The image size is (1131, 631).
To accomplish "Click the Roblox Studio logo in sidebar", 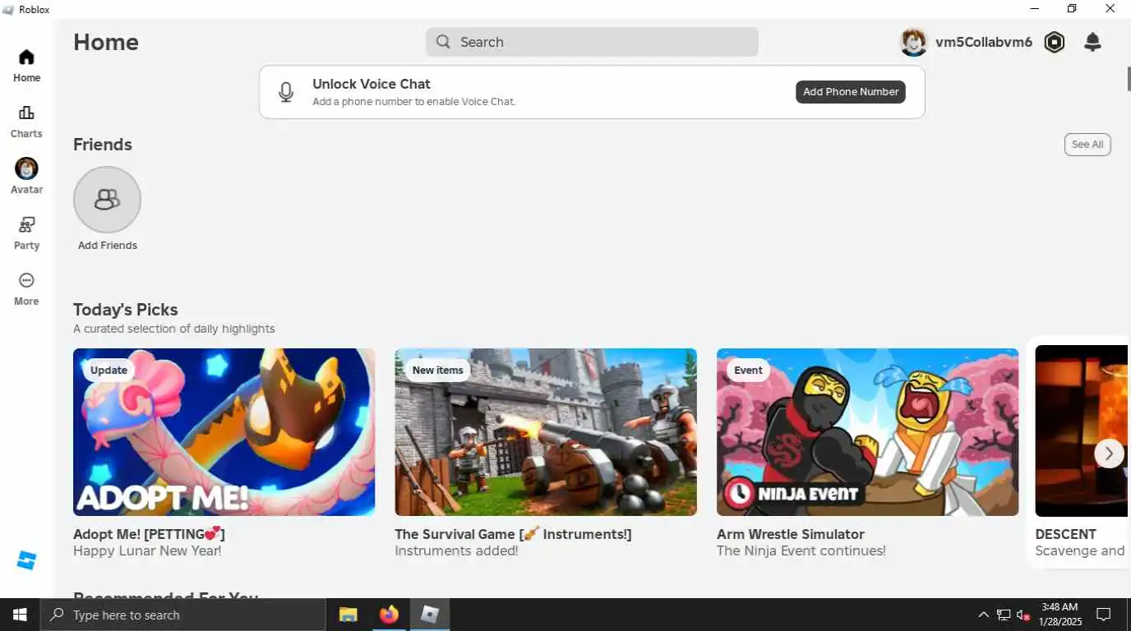I will pyautogui.click(x=26, y=560).
